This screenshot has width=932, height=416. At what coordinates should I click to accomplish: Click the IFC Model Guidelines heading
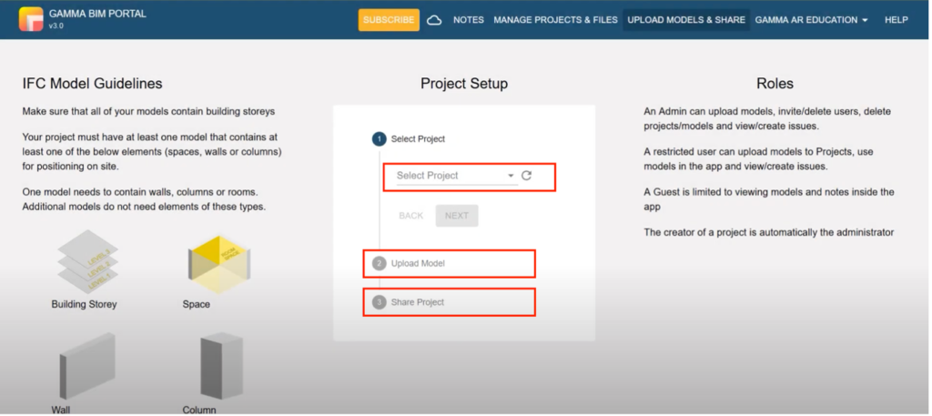92,84
